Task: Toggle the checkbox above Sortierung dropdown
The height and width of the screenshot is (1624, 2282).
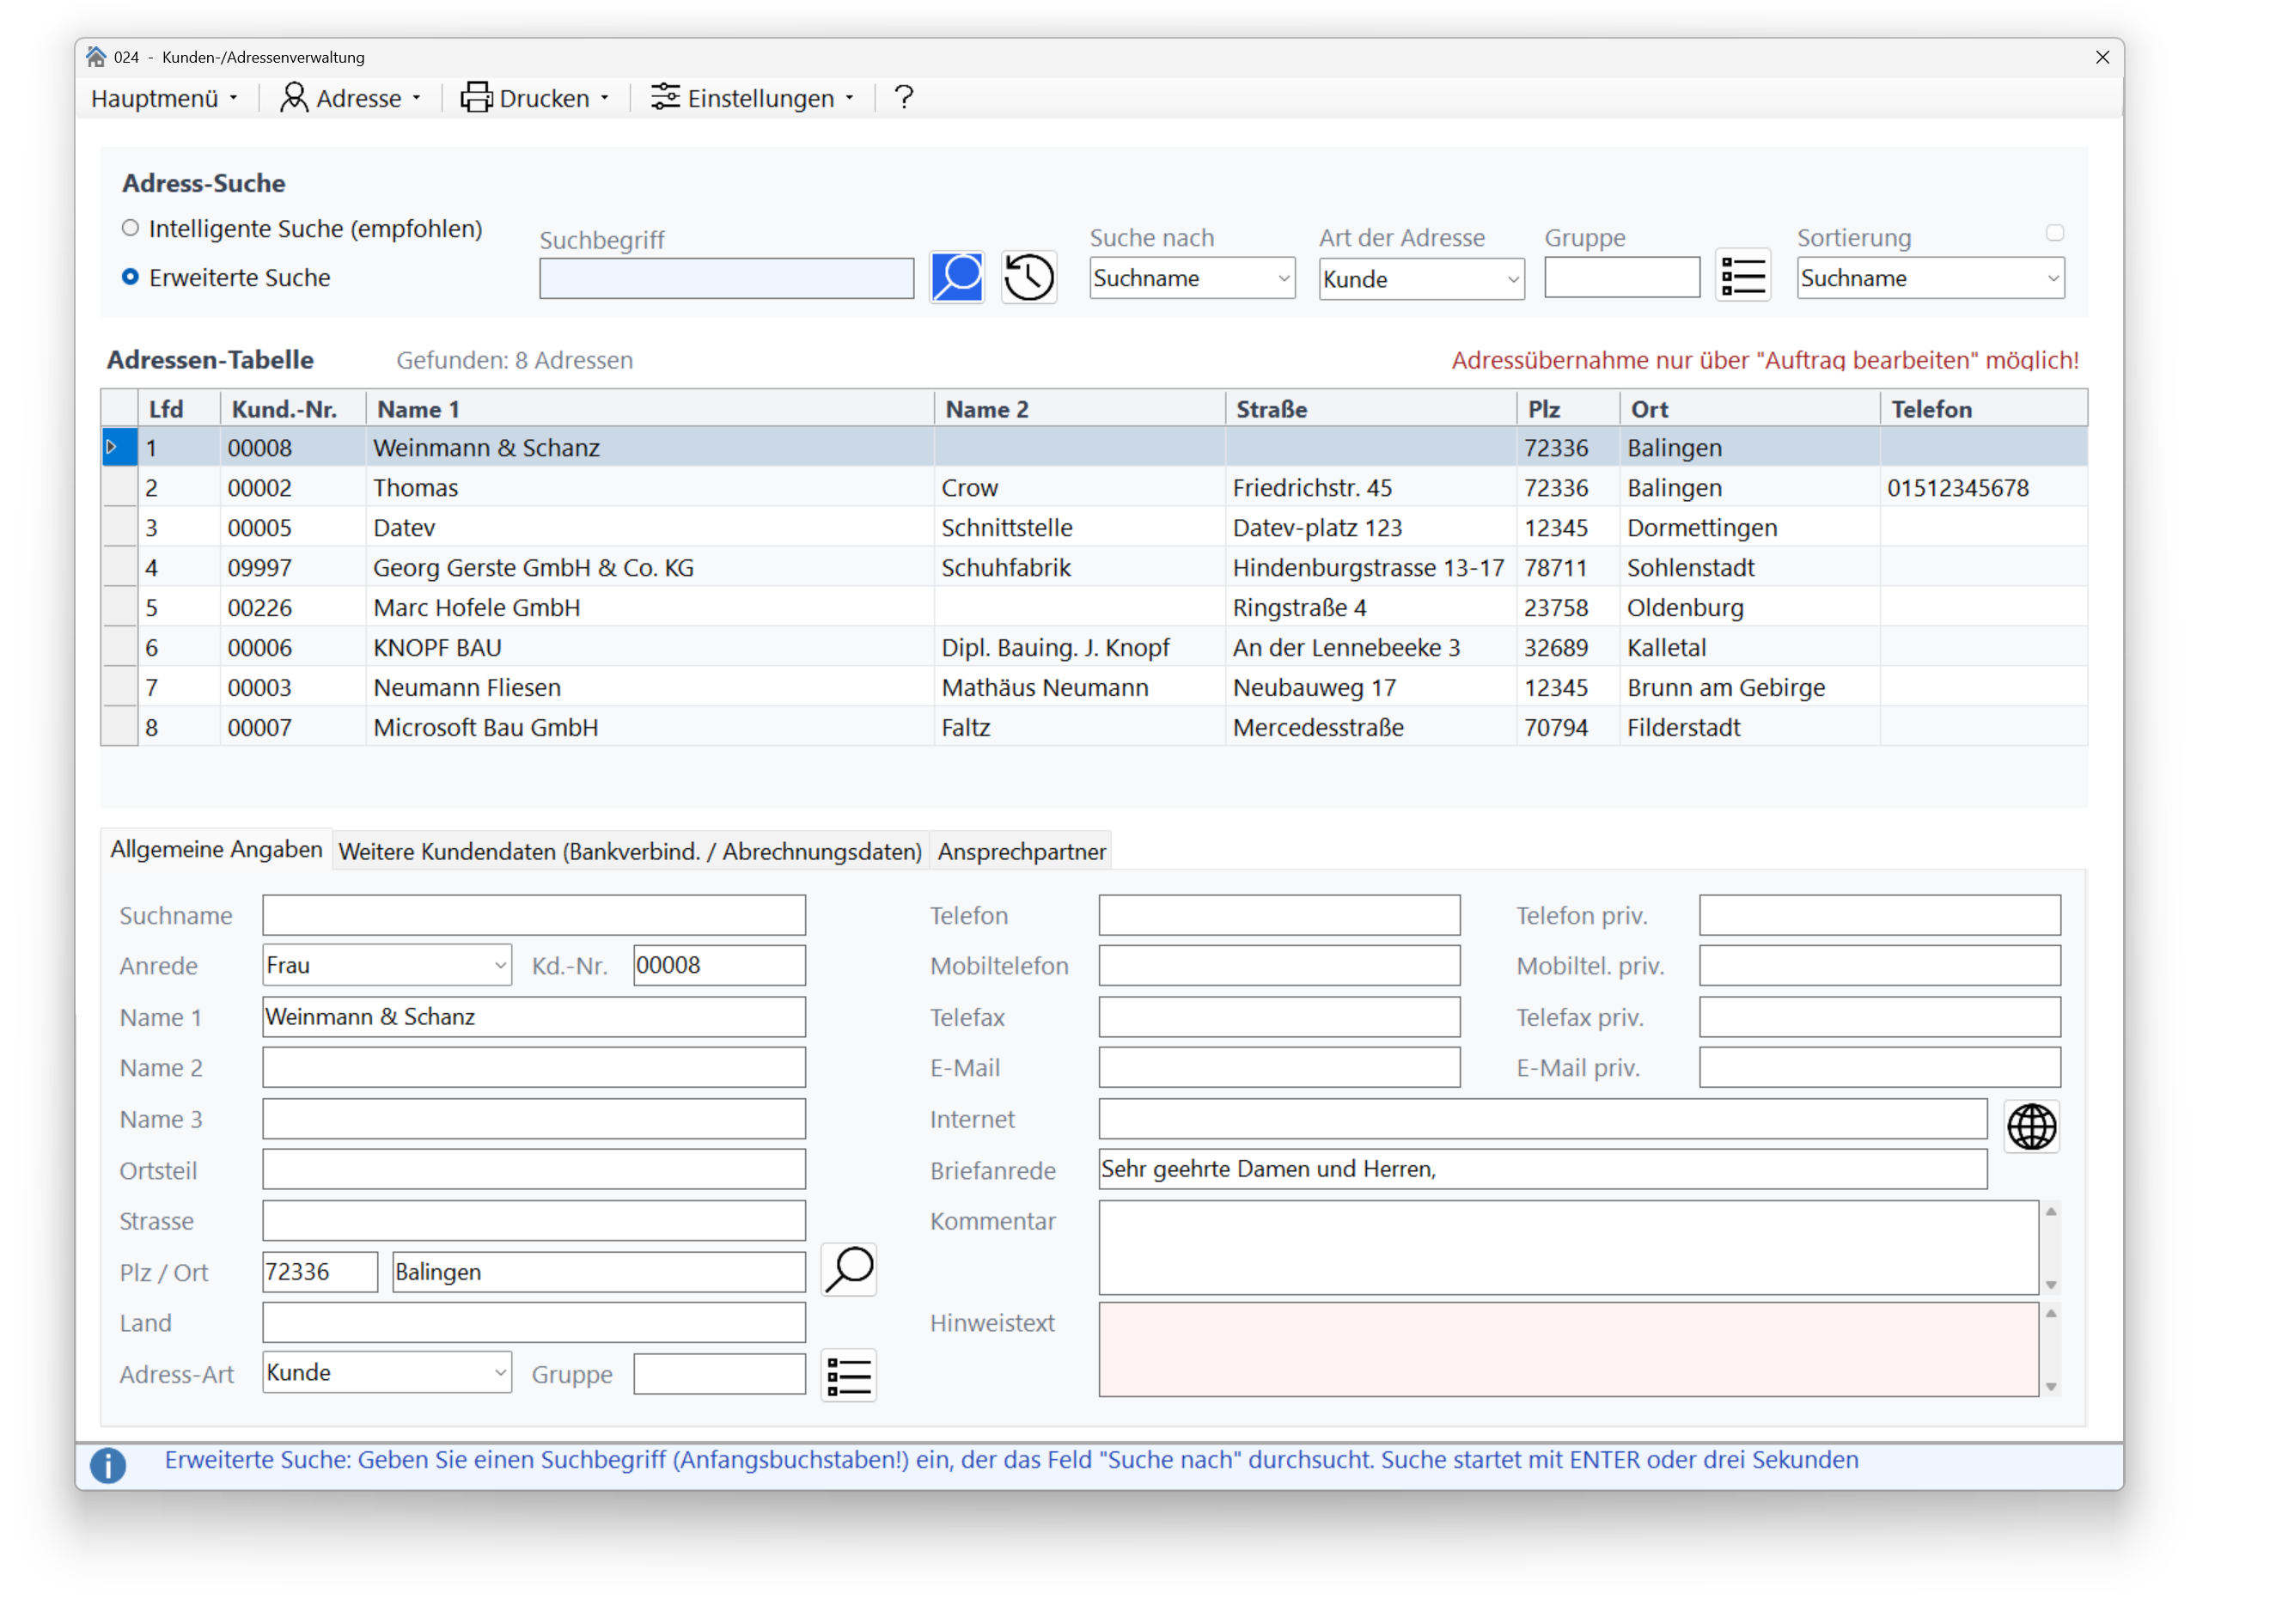Action: (2054, 233)
